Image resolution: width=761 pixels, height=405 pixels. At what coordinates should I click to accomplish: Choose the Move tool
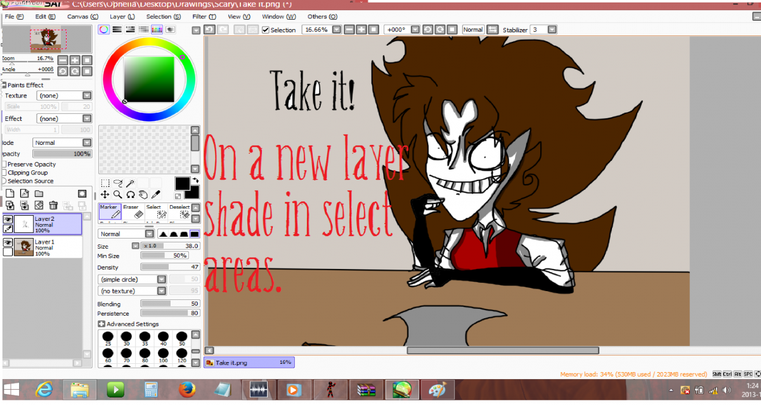[105, 194]
